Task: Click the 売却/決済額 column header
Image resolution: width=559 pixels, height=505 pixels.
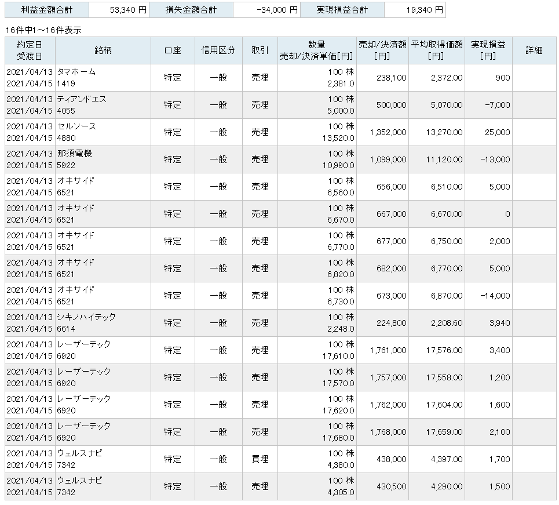Action: [382, 50]
